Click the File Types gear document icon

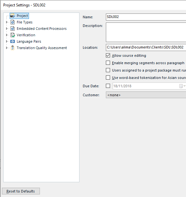coord(13,22)
